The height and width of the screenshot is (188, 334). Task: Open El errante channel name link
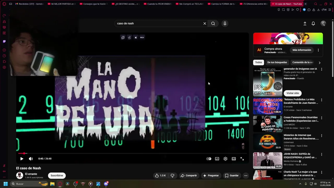click(x=31, y=174)
